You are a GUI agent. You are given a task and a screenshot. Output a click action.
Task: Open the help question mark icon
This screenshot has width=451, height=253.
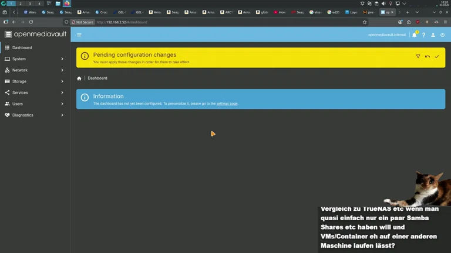tap(423, 35)
